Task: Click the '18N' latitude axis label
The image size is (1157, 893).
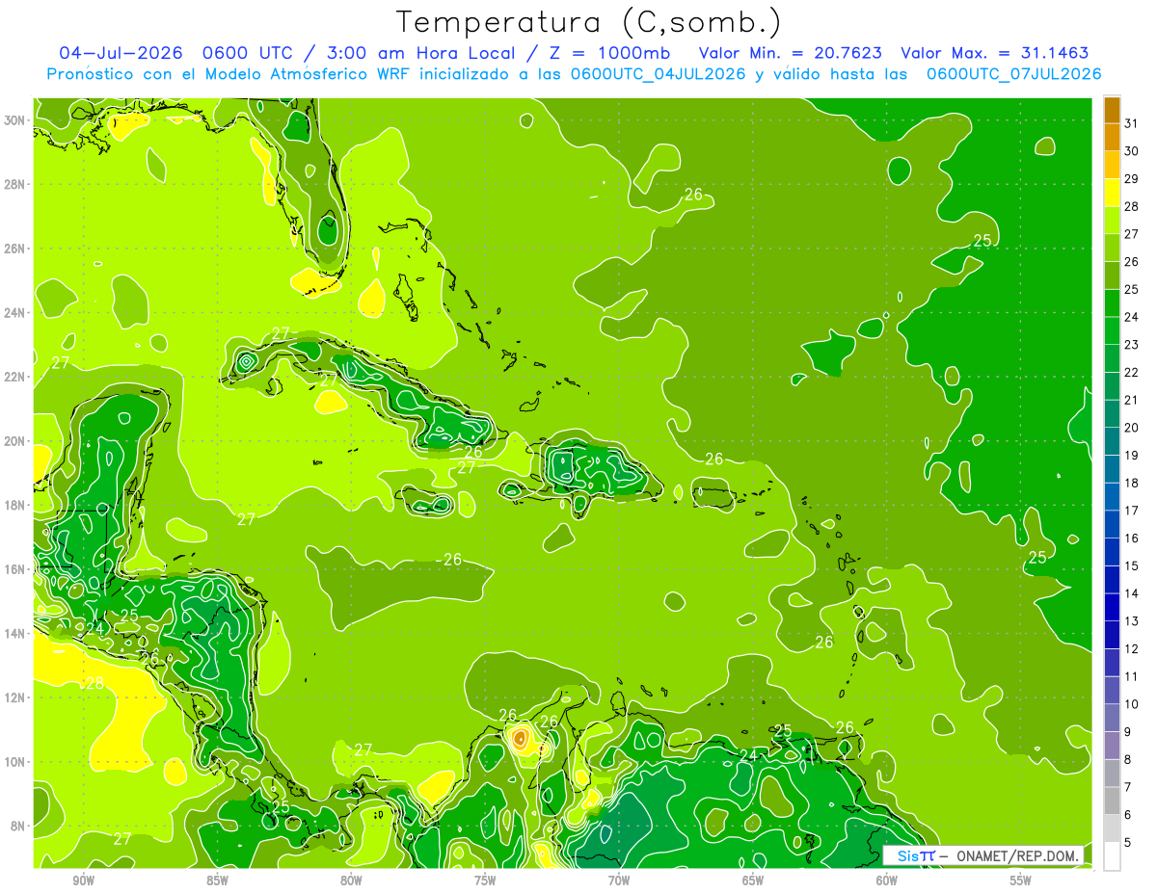Action: coord(14,505)
